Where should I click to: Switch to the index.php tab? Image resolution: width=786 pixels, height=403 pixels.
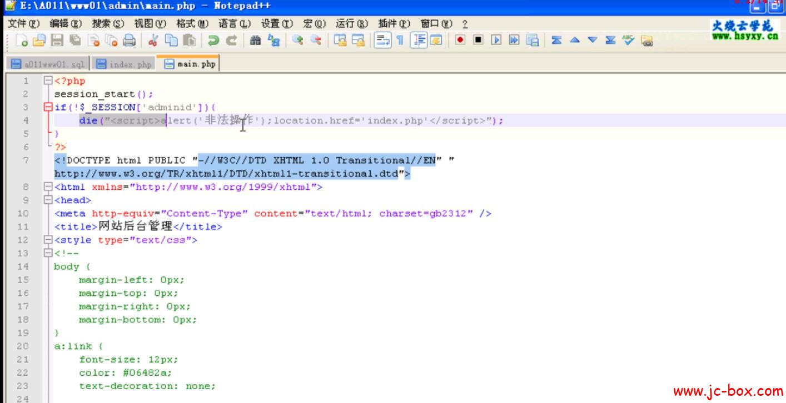123,64
